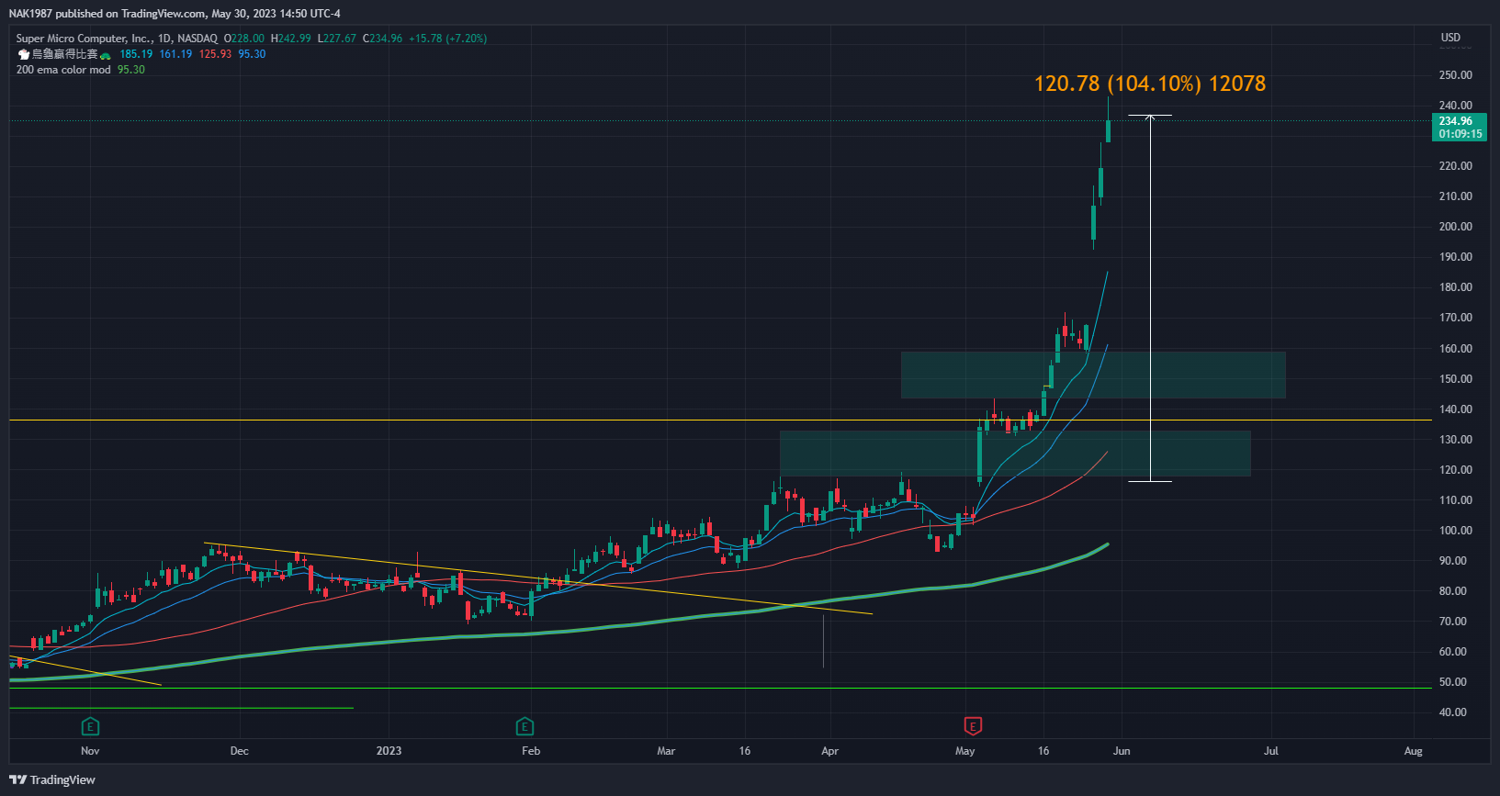This screenshot has height=796, width=1500.
Task: Select the lower green zone rectangle
Action: 1015,454
